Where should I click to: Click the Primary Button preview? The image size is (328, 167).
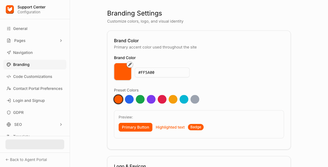[x=135, y=127]
